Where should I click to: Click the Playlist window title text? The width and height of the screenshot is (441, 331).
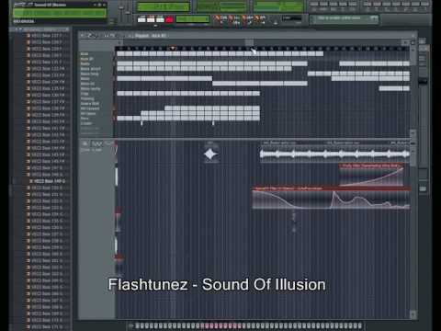pos(151,36)
